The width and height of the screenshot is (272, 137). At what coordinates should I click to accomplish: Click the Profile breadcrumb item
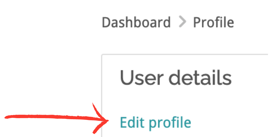(213, 23)
